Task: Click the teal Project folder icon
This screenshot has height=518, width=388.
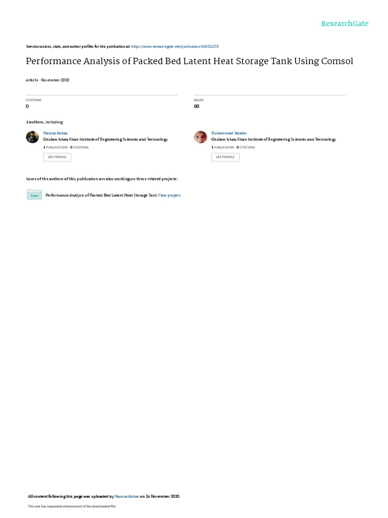Action: tap(34, 195)
